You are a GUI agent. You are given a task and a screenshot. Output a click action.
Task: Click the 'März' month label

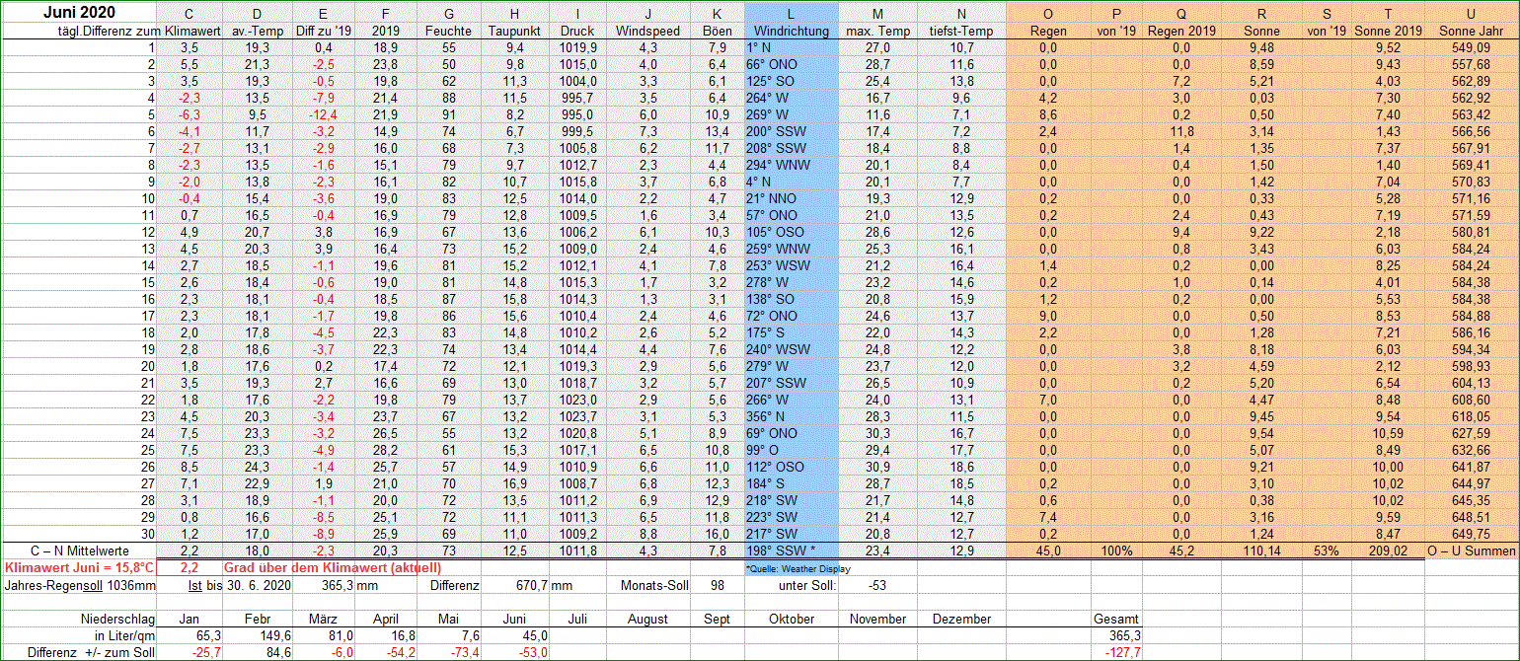(323, 619)
